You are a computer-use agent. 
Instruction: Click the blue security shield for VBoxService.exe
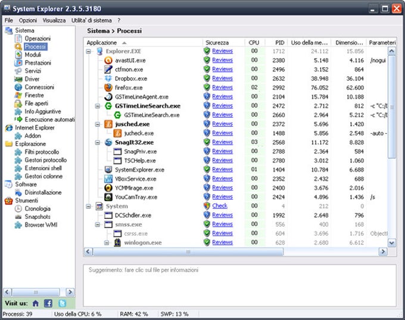pos(207,178)
